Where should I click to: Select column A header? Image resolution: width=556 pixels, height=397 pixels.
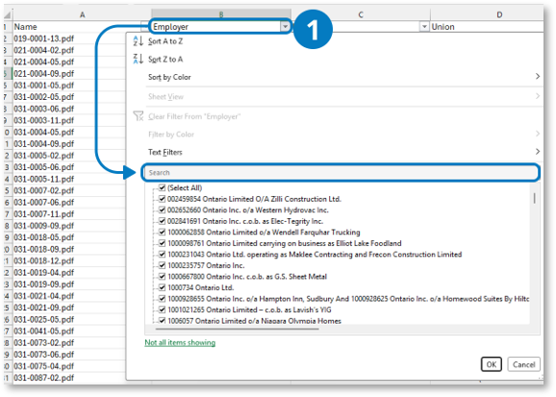pos(83,14)
